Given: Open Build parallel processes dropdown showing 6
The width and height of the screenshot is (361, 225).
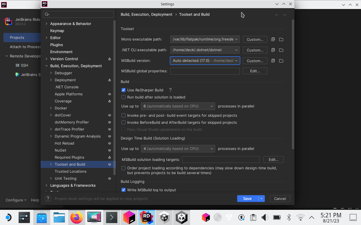Looking at the screenshot, I should (178, 106).
